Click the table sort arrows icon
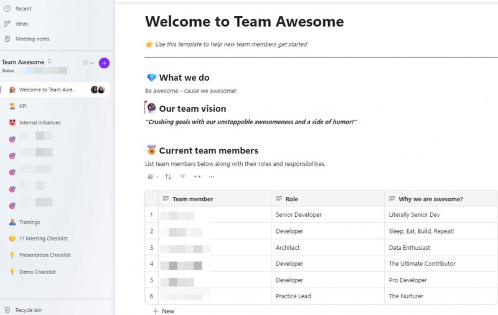This screenshot has height=315, width=498. [168, 177]
